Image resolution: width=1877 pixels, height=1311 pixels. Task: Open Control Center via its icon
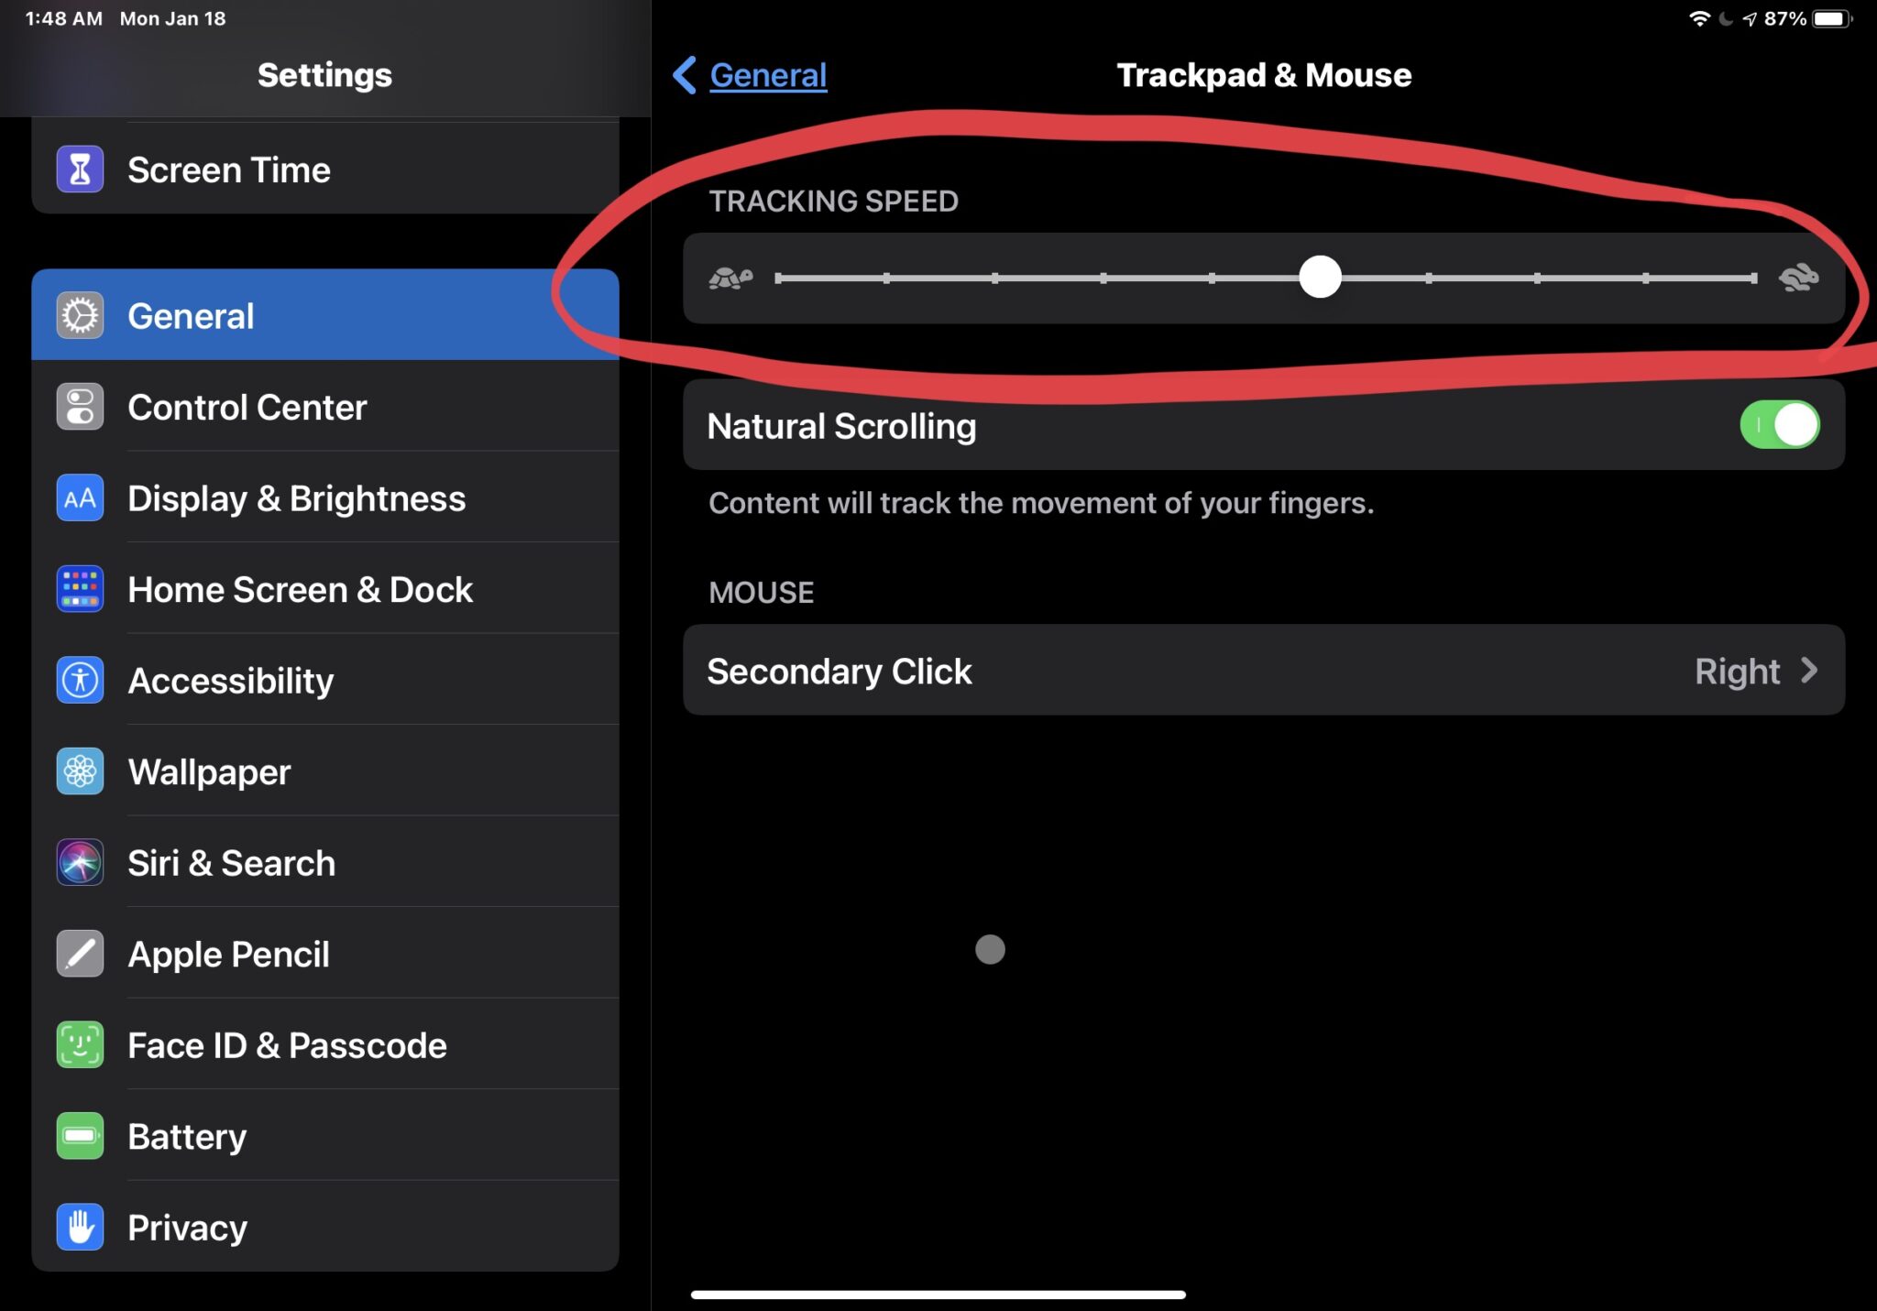click(80, 407)
